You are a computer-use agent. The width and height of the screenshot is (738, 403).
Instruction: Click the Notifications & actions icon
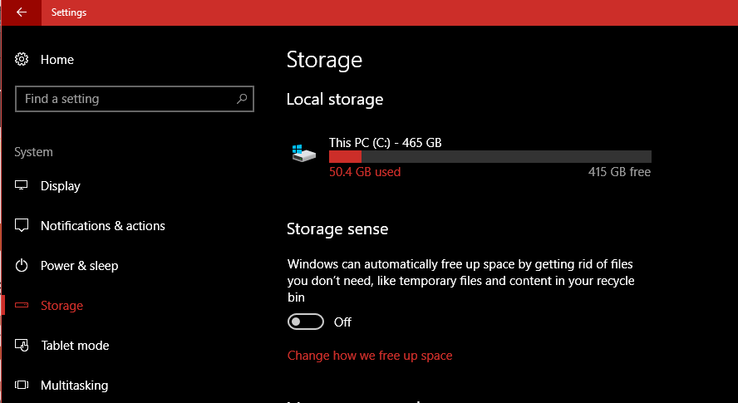pyautogui.click(x=22, y=226)
